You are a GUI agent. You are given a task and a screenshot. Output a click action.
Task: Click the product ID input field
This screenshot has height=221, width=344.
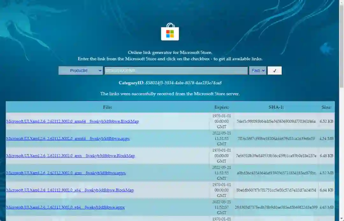coord(176,71)
